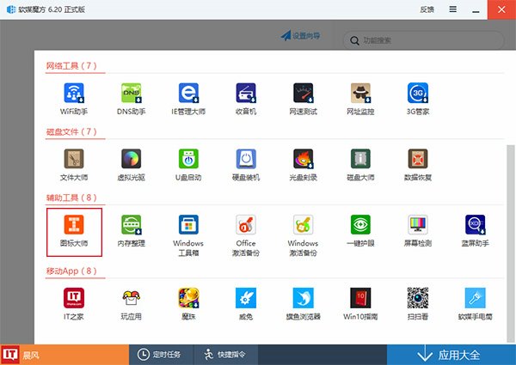This screenshot has height=365, width=516.
Task: Open 威兔 app
Action: (246, 304)
